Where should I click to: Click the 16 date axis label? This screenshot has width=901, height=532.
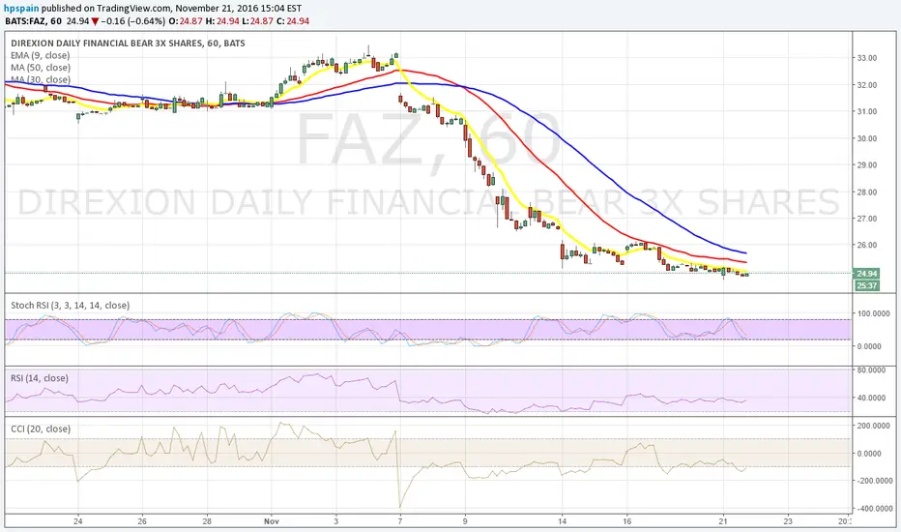click(x=626, y=521)
